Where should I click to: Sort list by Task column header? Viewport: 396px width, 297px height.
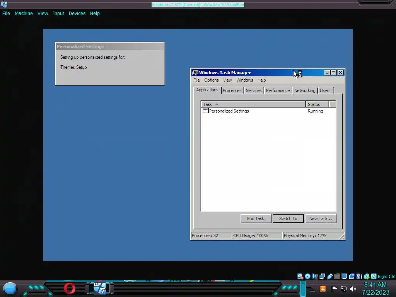click(x=253, y=104)
